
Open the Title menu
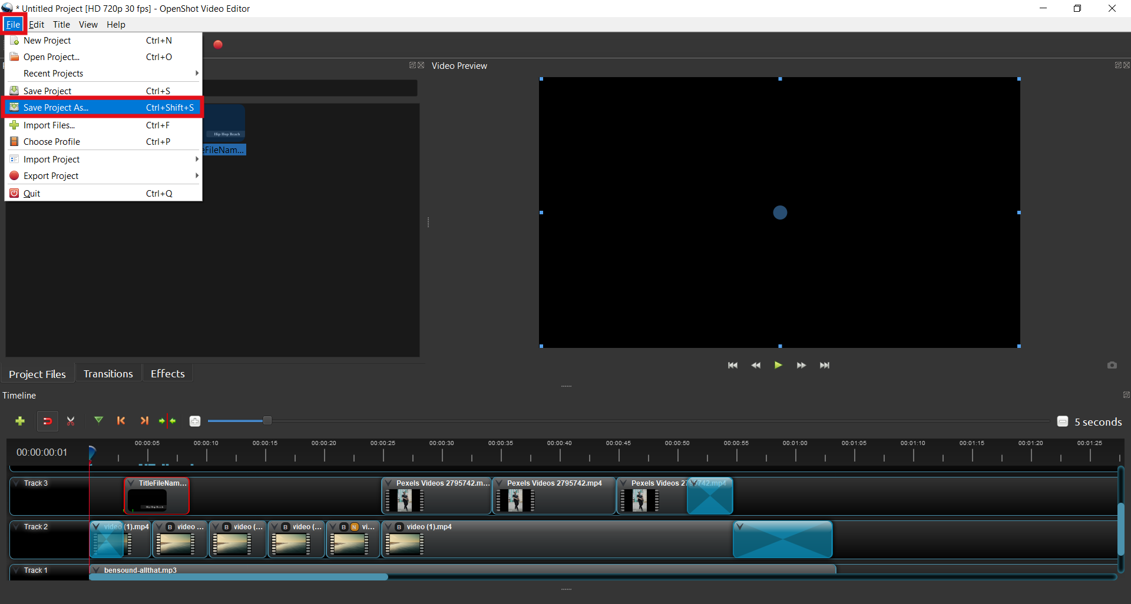pyautogui.click(x=61, y=24)
